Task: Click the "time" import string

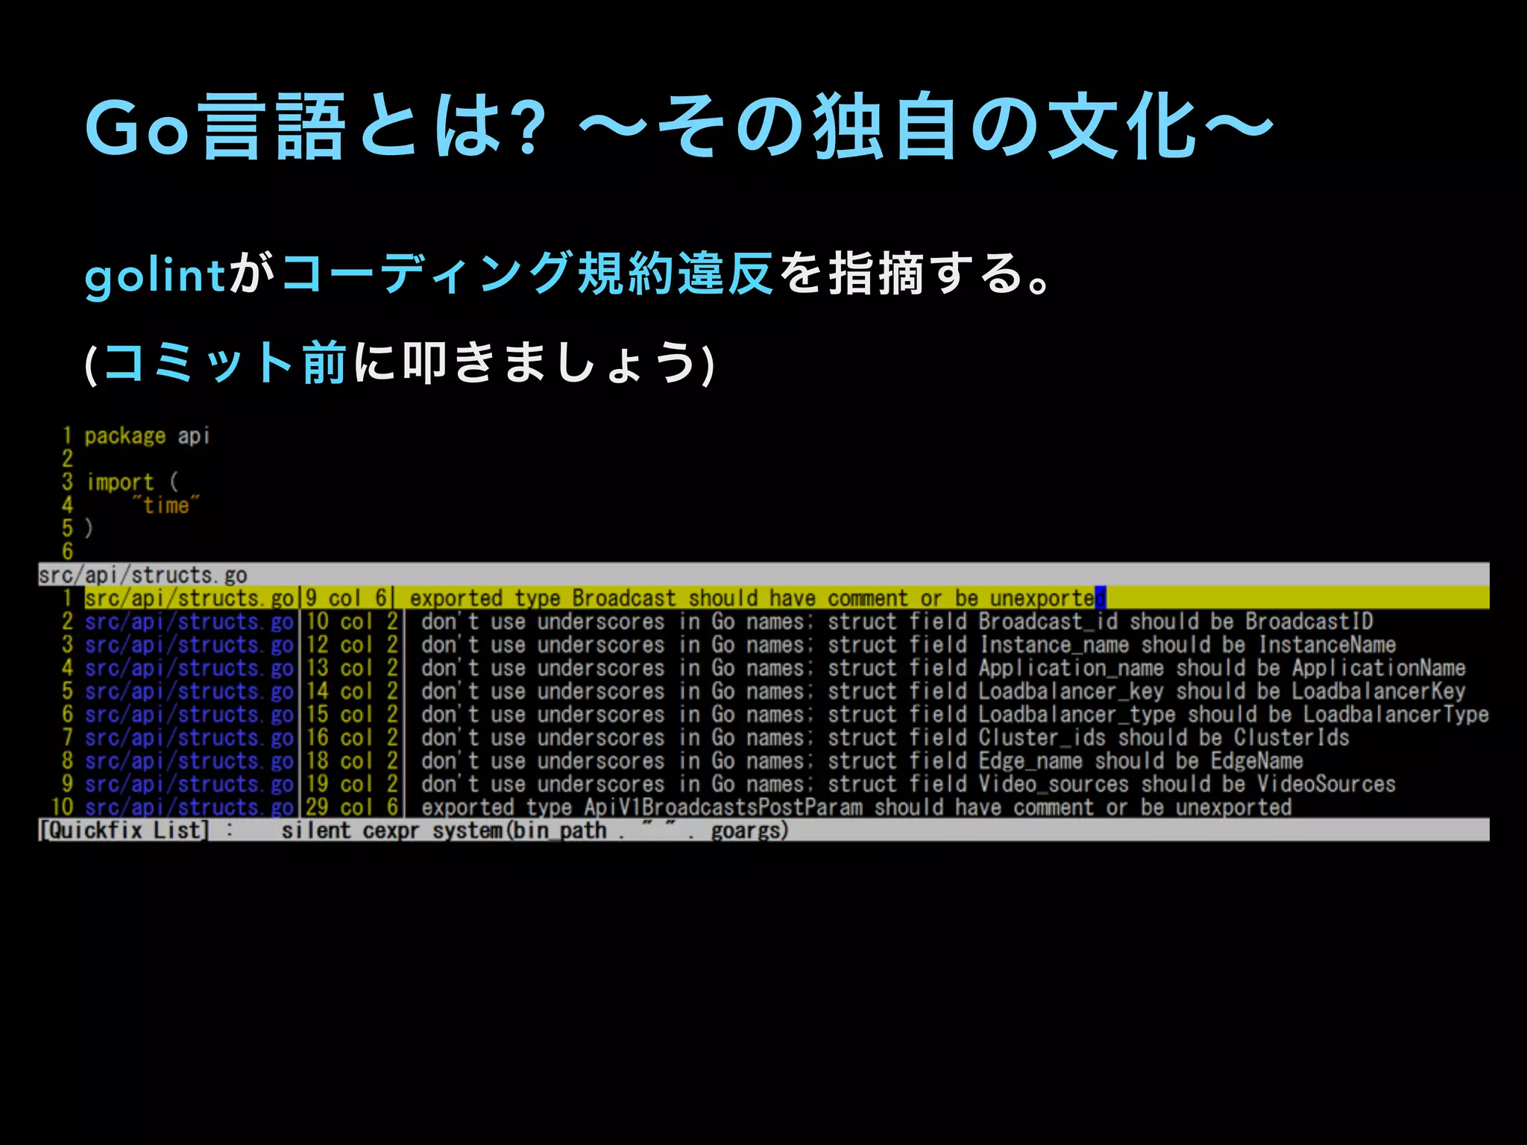Action: pyautogui.click(x=166, y=505)
